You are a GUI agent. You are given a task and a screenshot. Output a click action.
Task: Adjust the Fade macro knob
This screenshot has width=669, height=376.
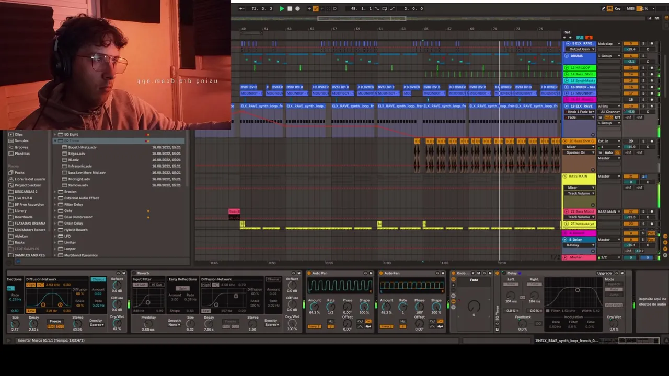point(474,306)
